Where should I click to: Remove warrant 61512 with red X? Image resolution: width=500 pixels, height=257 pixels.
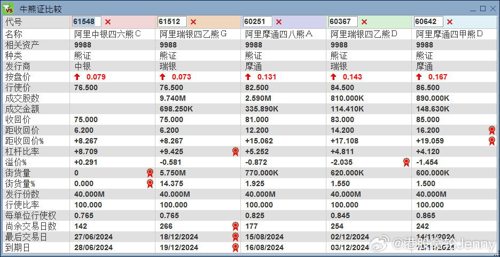[193, 22]
